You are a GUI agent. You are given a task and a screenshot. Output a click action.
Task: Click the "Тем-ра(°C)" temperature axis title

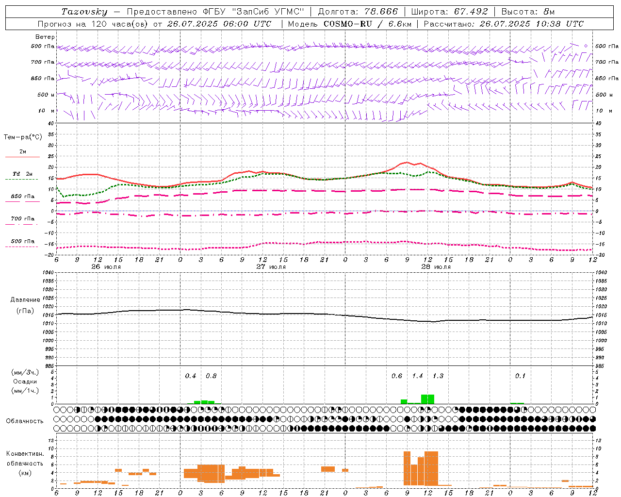[23, 137]
